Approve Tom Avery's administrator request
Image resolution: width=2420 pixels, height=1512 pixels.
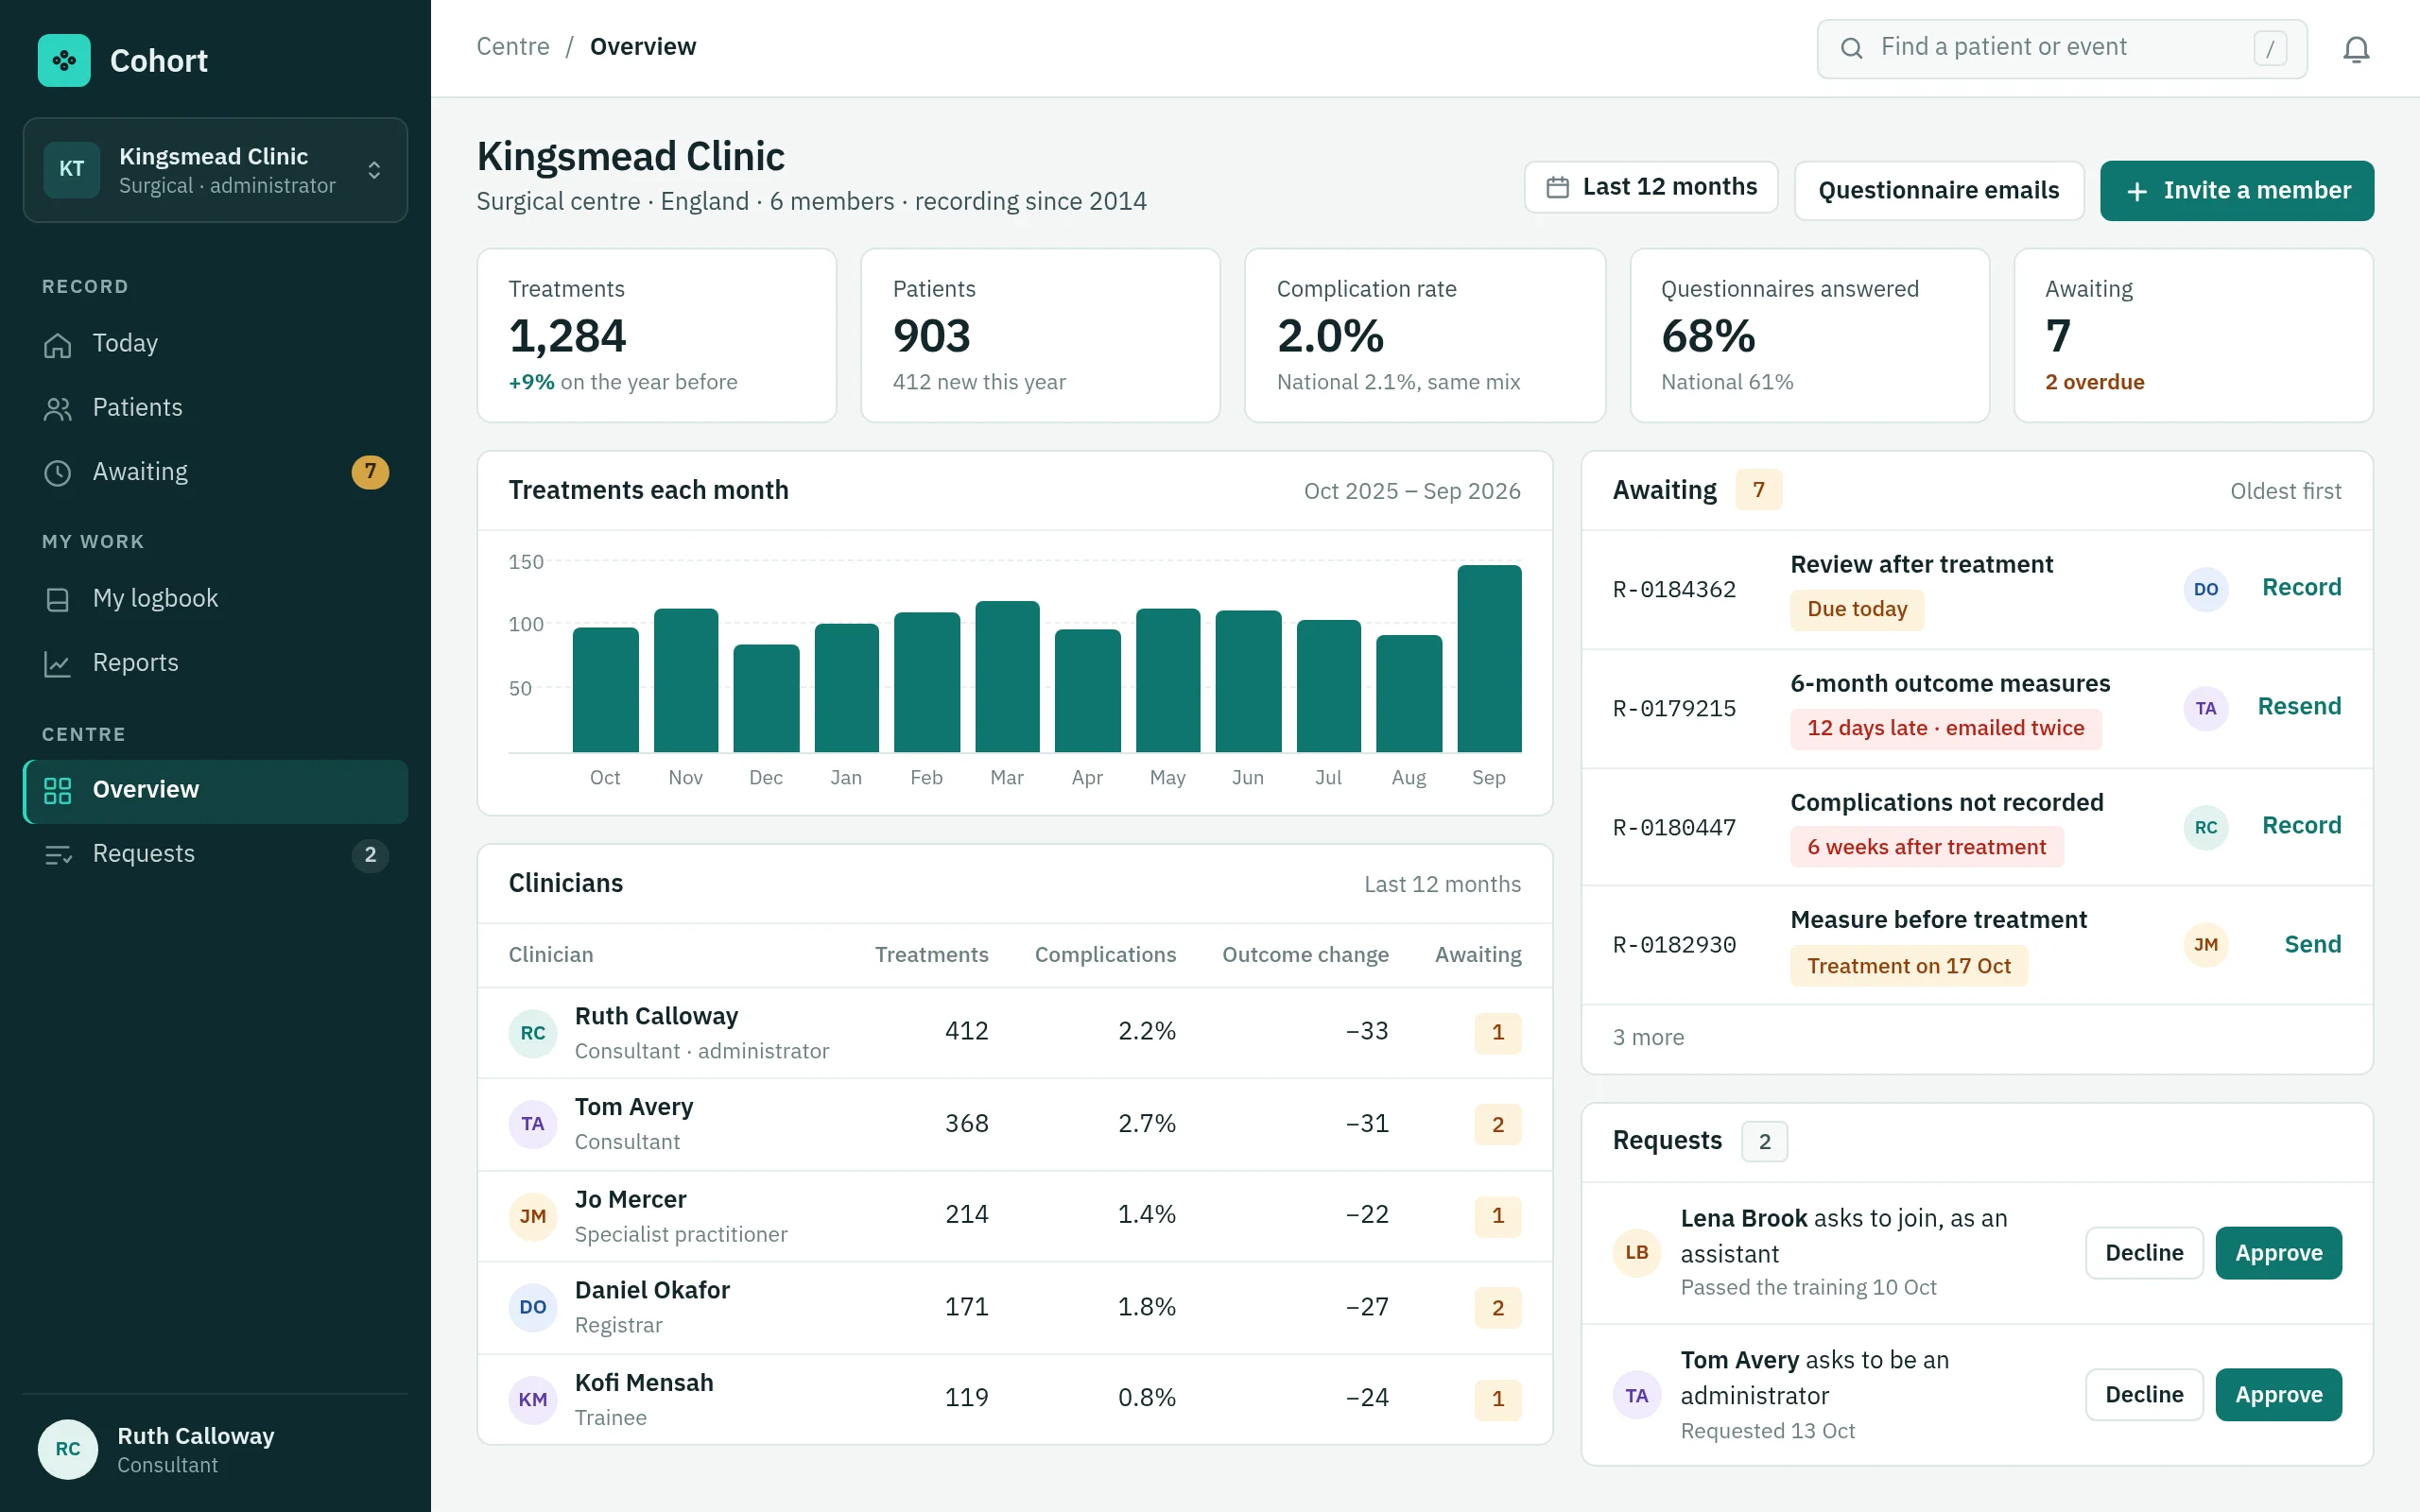click(x=2278, y=1395)
